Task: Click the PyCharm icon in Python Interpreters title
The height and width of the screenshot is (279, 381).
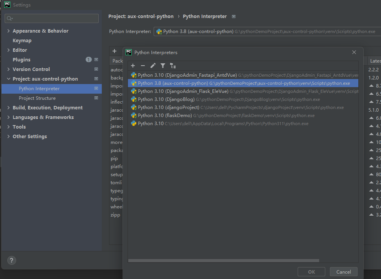Action: pyautogui.click(x=129, y=52)
